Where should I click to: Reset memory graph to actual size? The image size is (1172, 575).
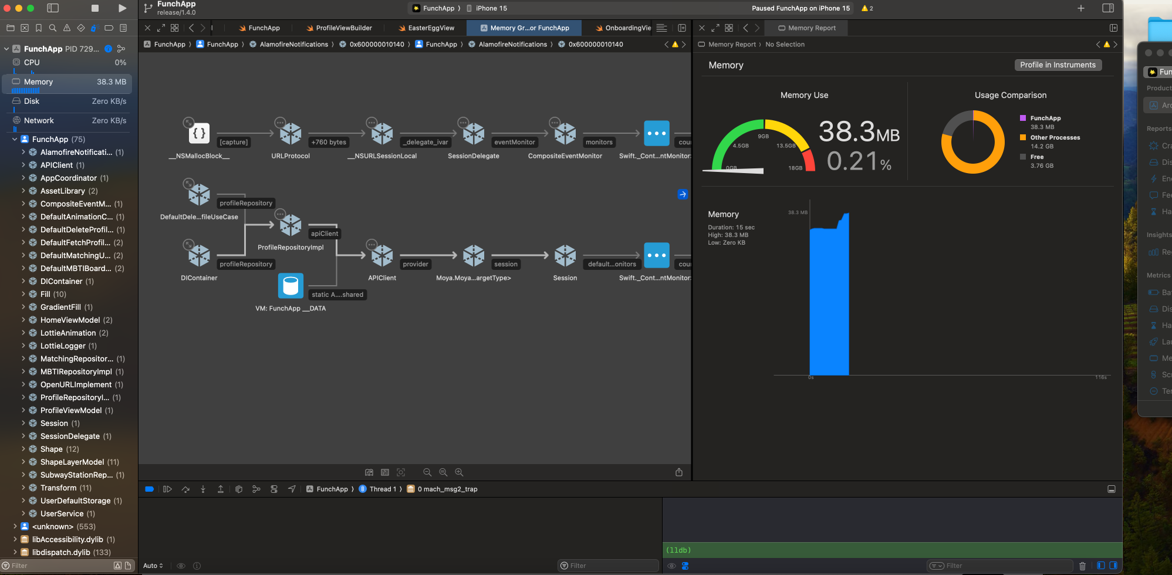point(443,472)
